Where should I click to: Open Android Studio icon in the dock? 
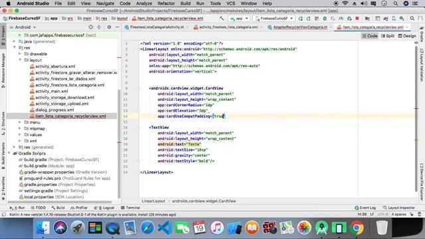point(321,228)
